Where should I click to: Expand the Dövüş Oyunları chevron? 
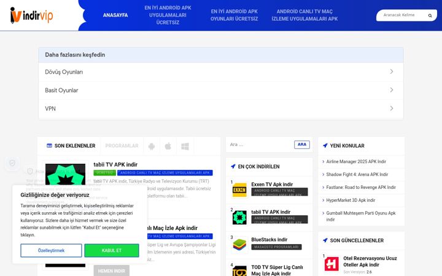(392, 72)
